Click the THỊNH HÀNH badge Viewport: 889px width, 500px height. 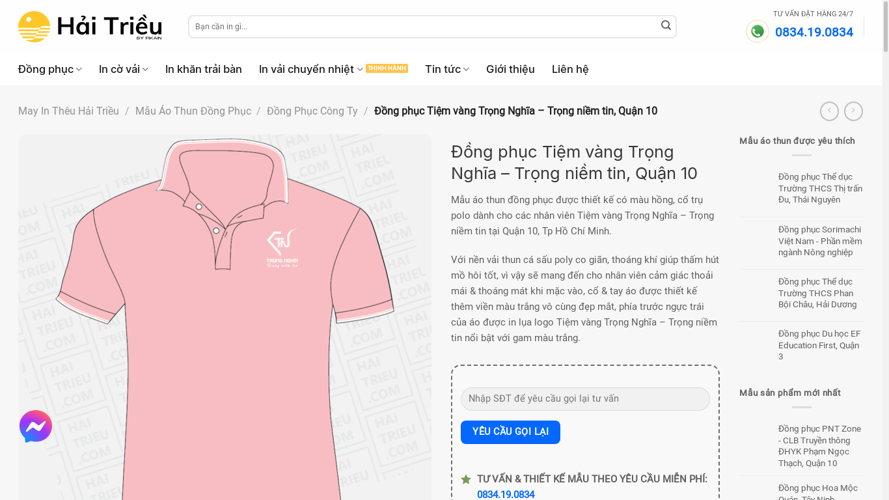click(x=387, y=68)
